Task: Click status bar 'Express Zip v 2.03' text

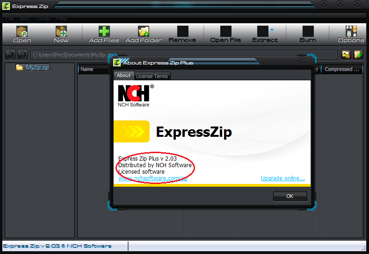Action: coord(57,246)
